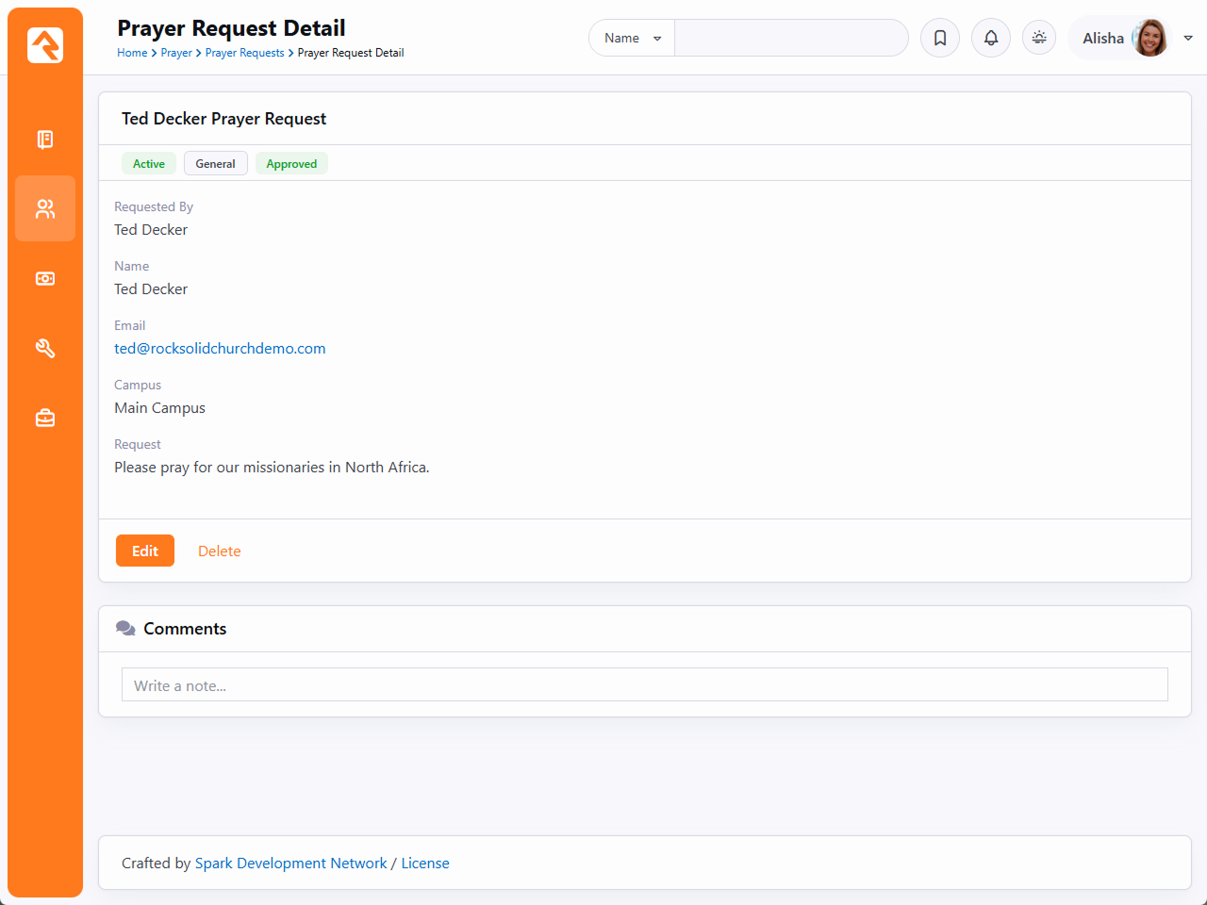Click the Edit button
The image size is (1207, 905).
click(145, 551)
